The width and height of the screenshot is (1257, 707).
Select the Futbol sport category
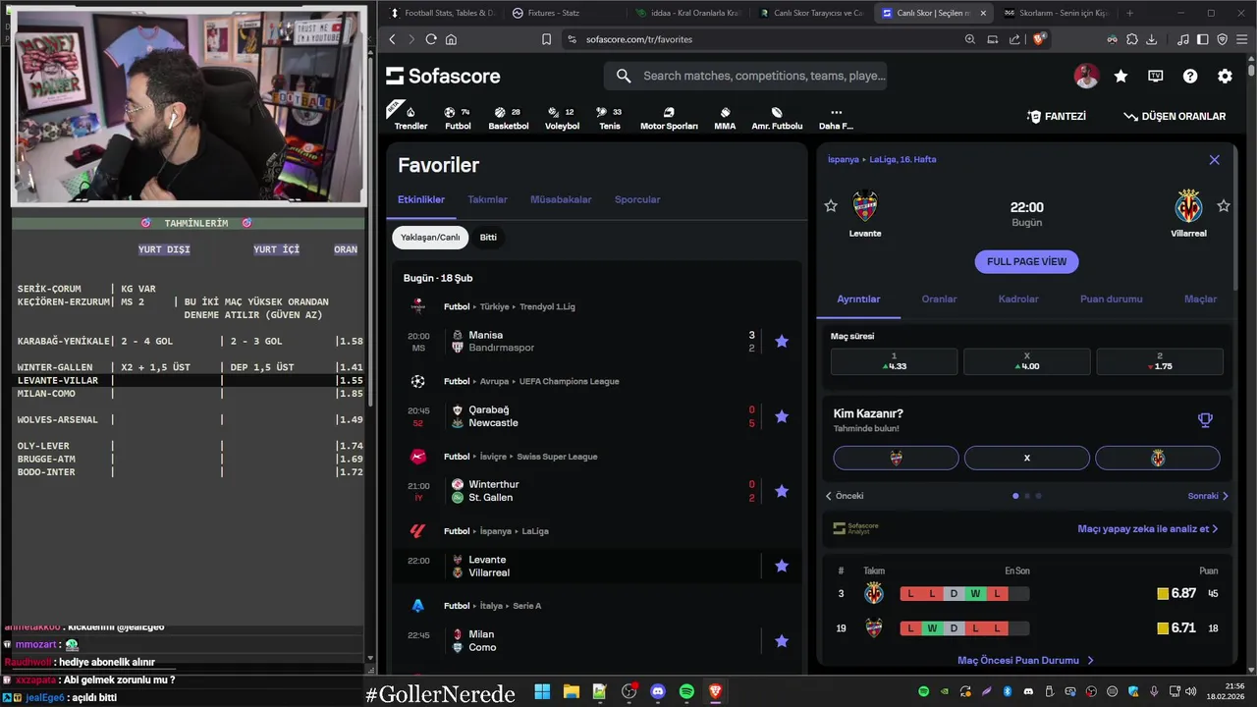pyautogui.click(x=458, y=118)
